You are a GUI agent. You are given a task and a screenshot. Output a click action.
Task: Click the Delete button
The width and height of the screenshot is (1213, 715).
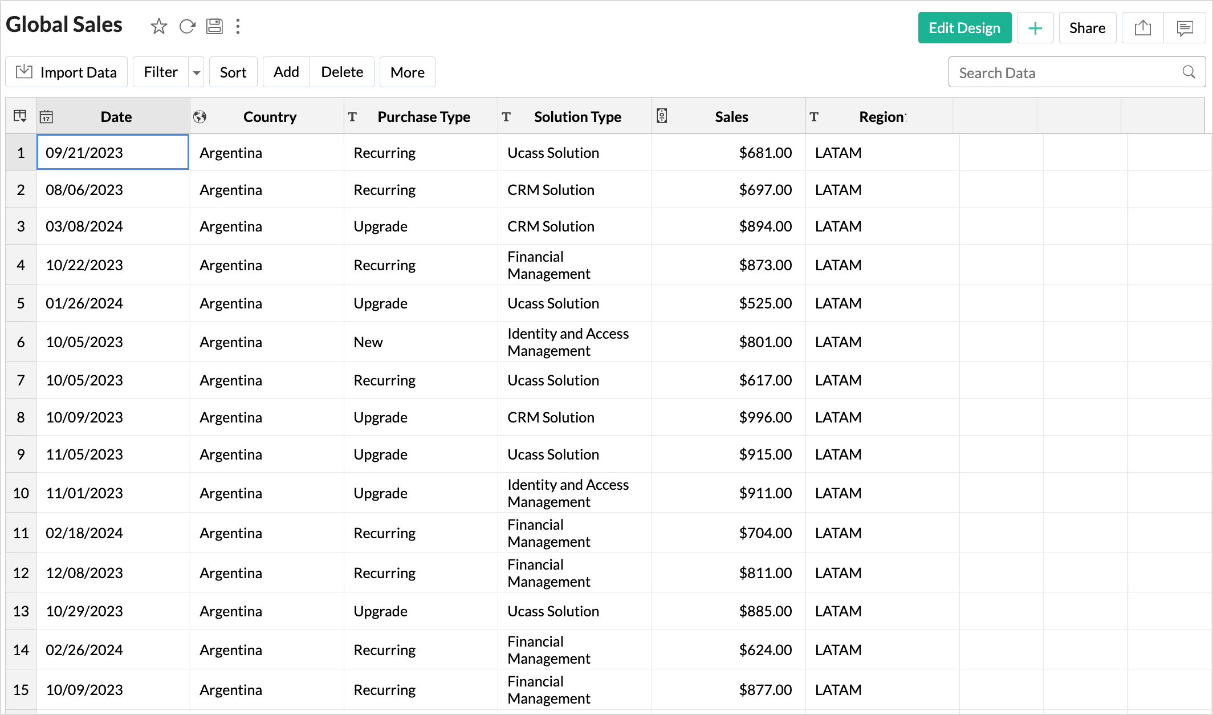click(x=342, y=72)
